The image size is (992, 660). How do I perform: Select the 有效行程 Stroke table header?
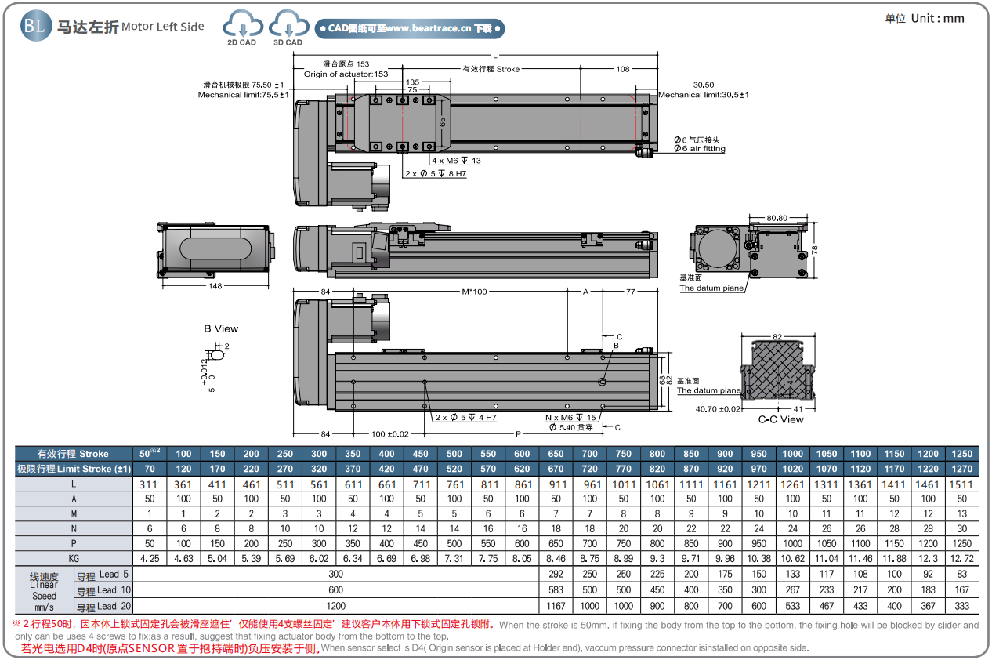pyautogui.click(x=74, y=454)
